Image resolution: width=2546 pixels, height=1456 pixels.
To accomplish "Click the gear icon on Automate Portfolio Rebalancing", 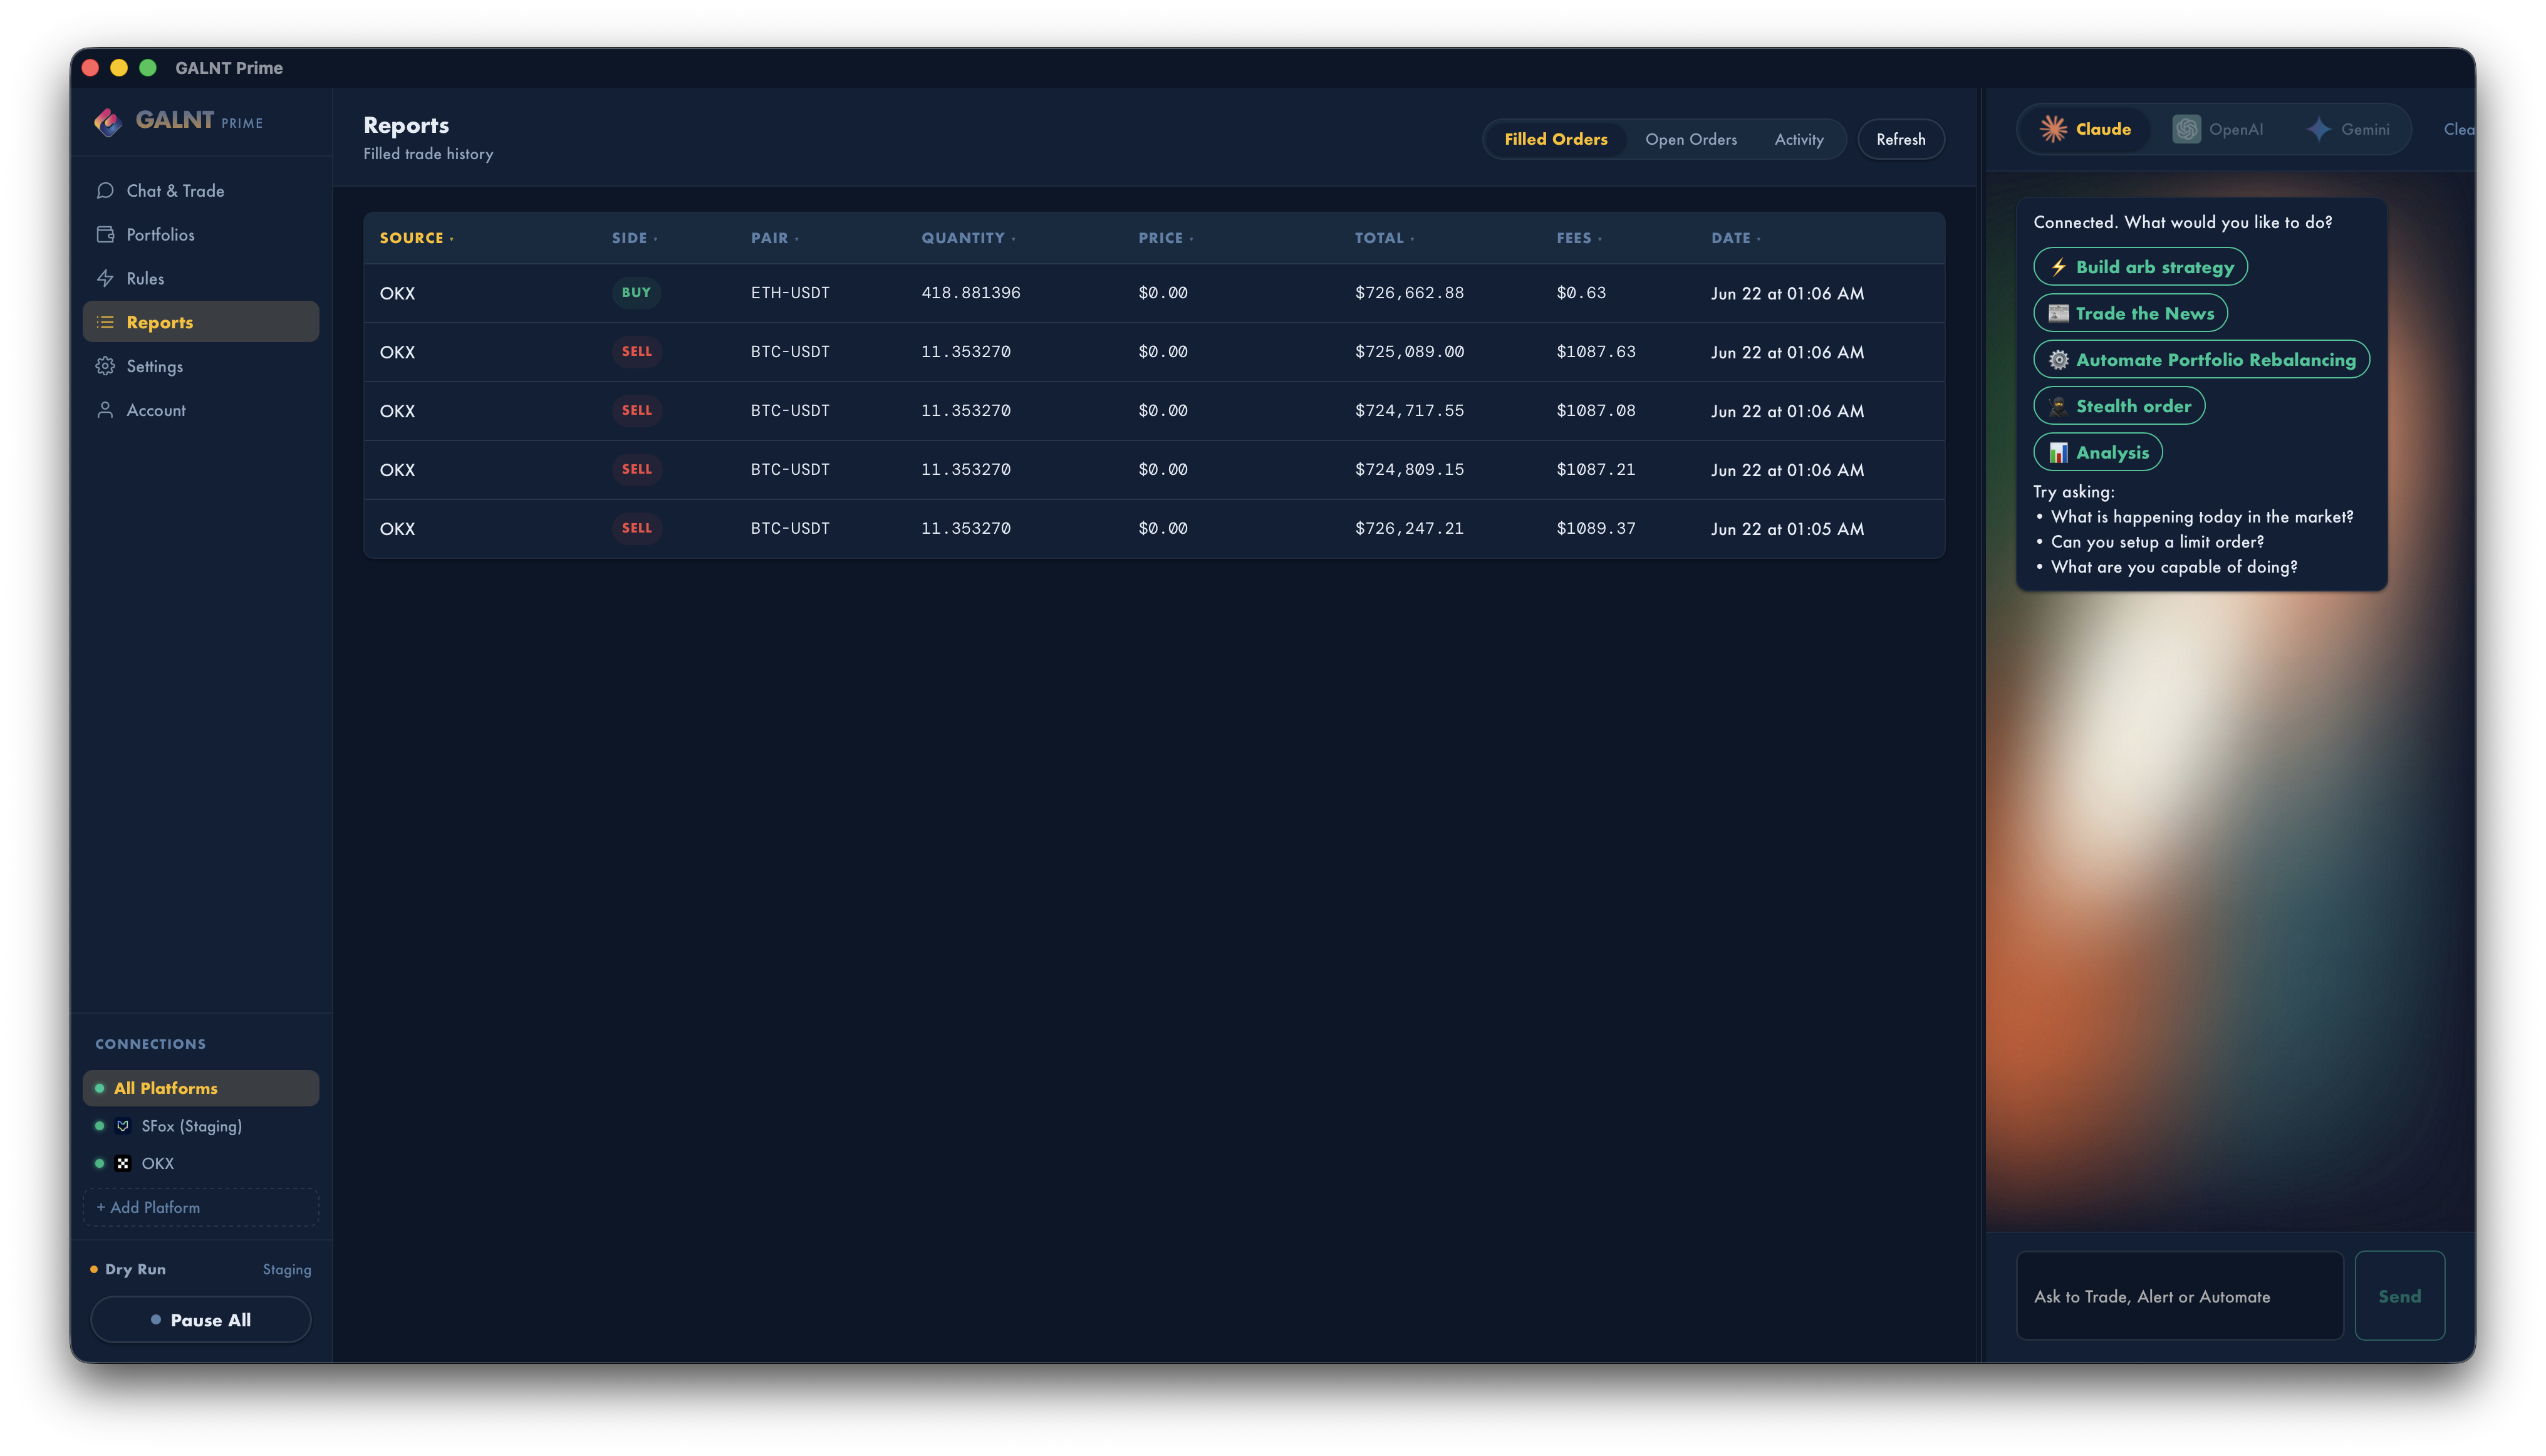I will coord(2058,360).
